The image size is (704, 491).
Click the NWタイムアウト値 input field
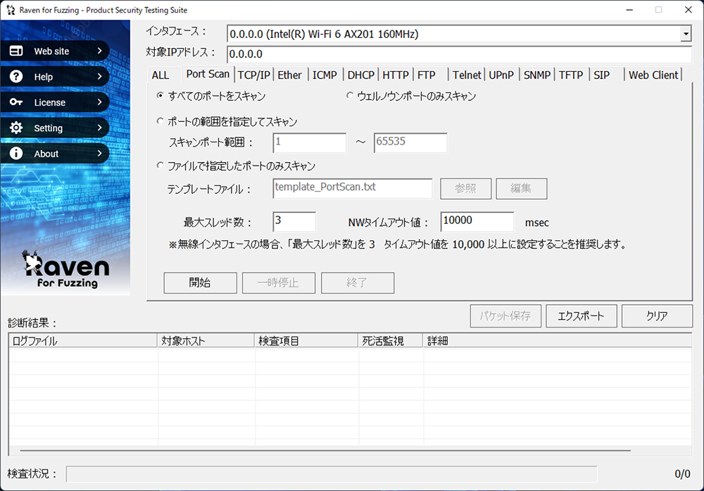(x=477, y=222)
